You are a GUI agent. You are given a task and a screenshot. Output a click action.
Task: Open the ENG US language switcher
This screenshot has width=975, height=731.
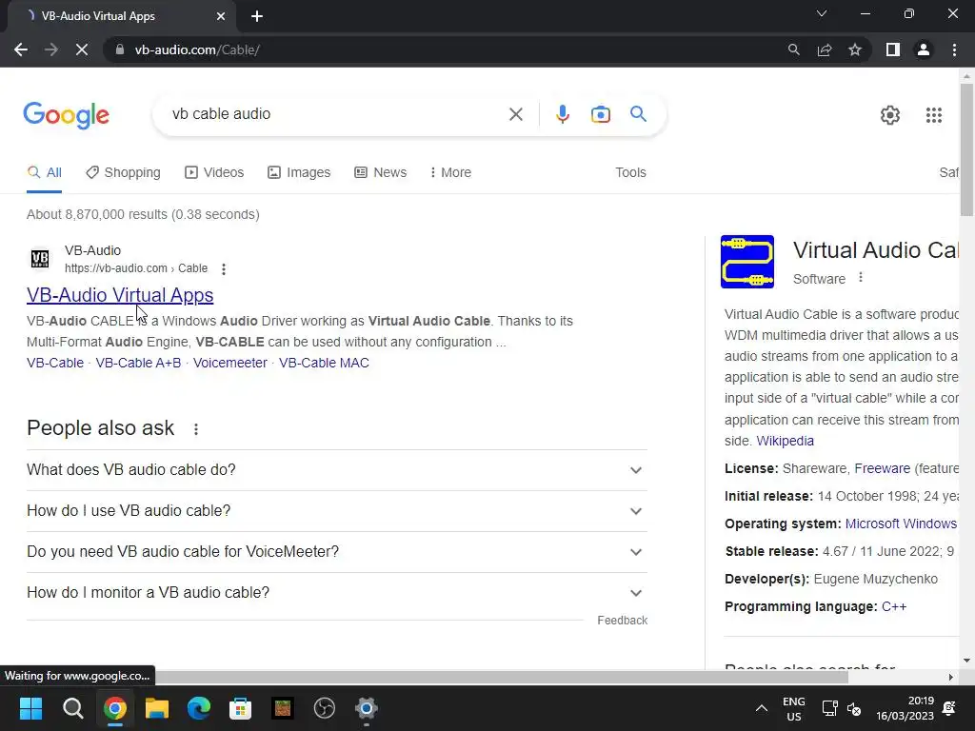pyautogui.click(x=793, y=708)
